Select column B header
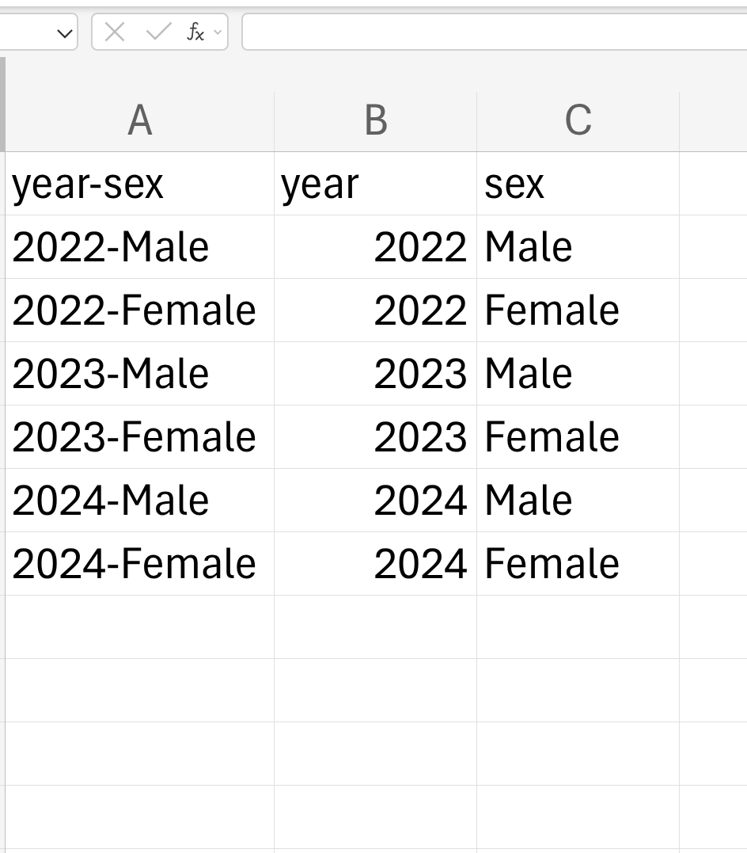 point(376,120)
